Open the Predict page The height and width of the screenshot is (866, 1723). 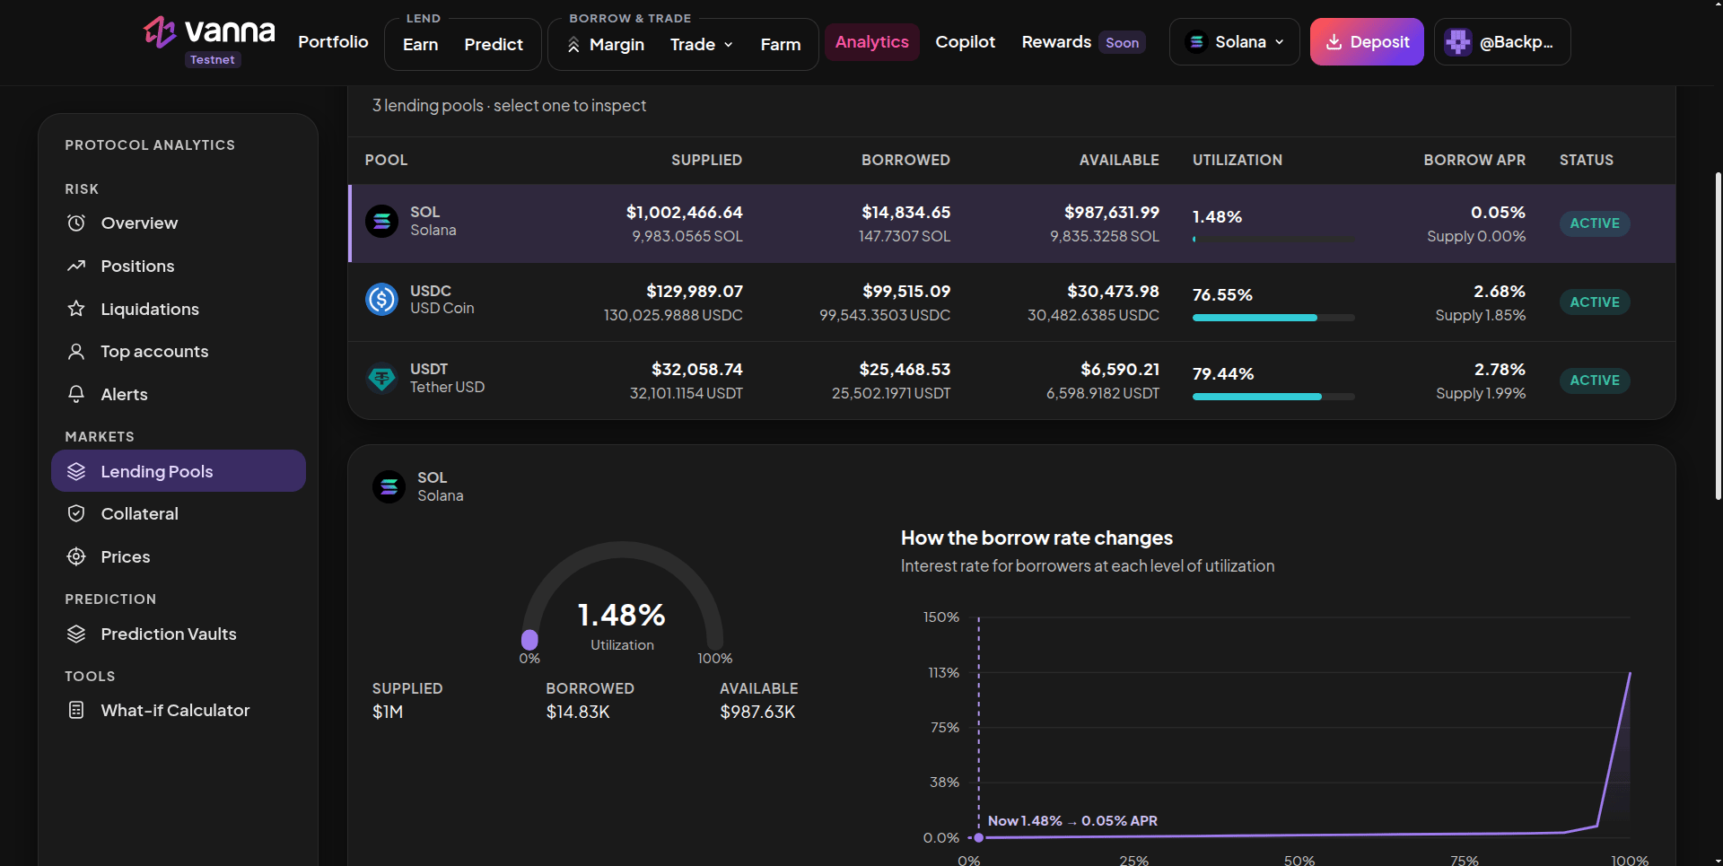494,44
